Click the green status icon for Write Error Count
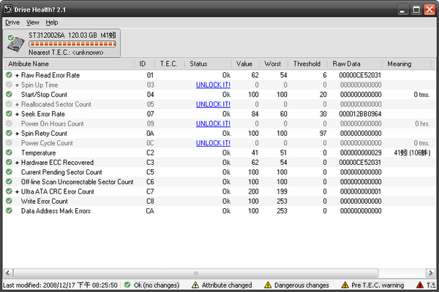This screenshot has height=292, width=439. point(9,201)
